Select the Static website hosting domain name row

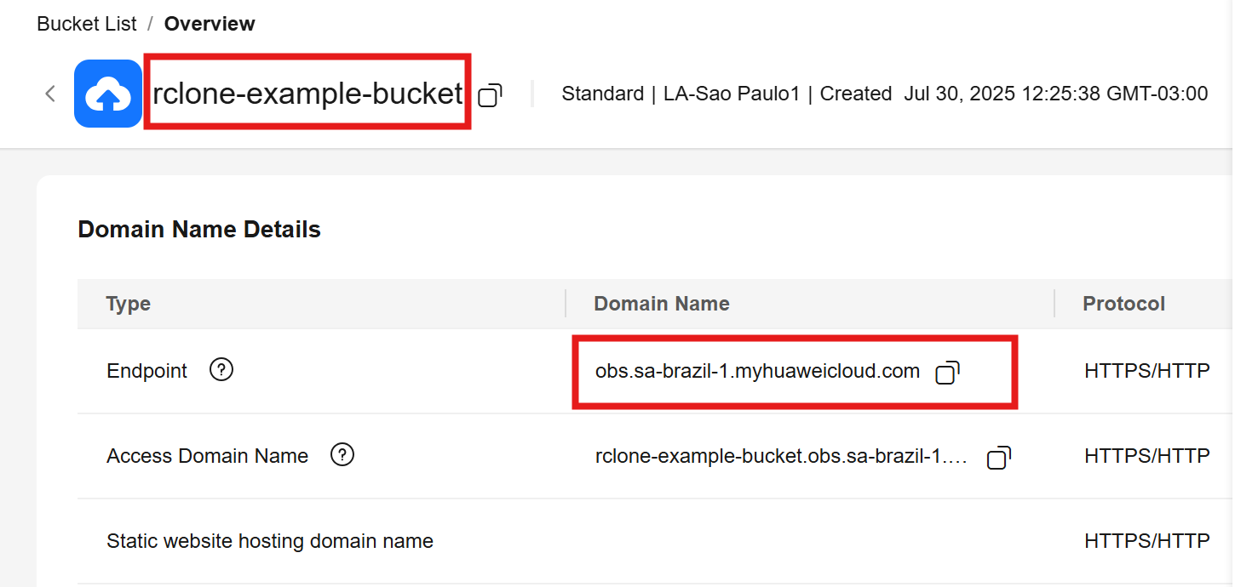[x=269, y=540]
